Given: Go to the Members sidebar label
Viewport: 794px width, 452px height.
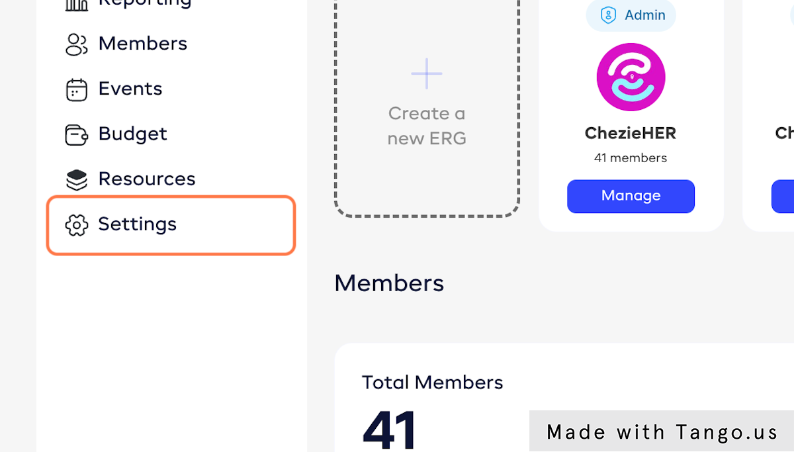Looking at the screenshot, I should 142,44.
